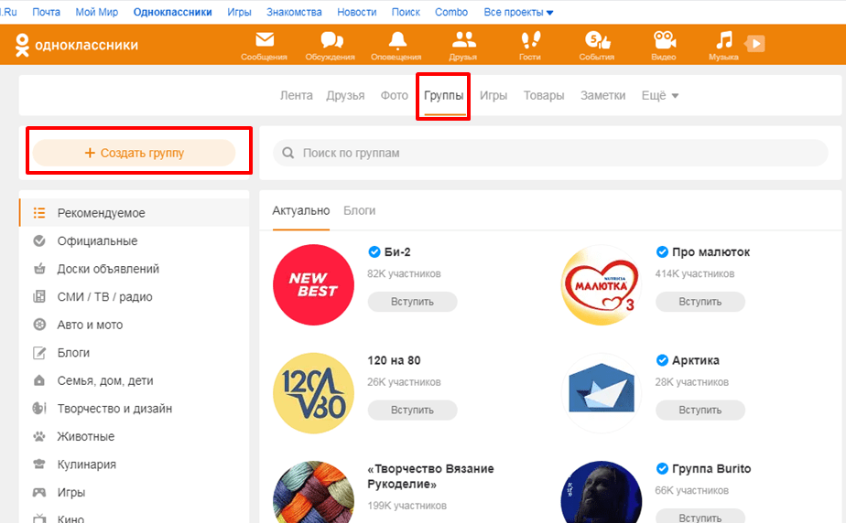Open the Группа Burito avatar

coord(601,492)
